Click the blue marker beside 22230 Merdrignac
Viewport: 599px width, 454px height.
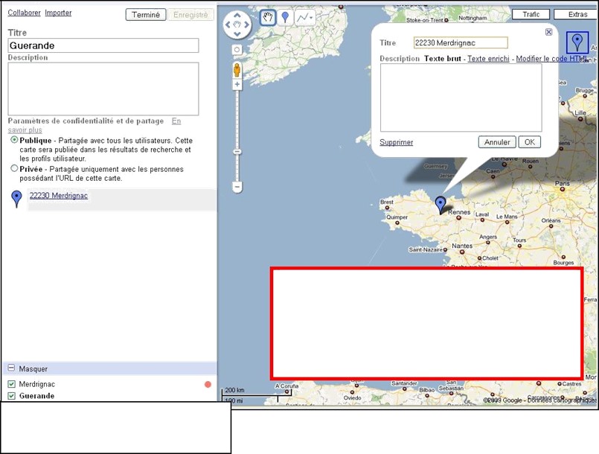tap(16, 199)
